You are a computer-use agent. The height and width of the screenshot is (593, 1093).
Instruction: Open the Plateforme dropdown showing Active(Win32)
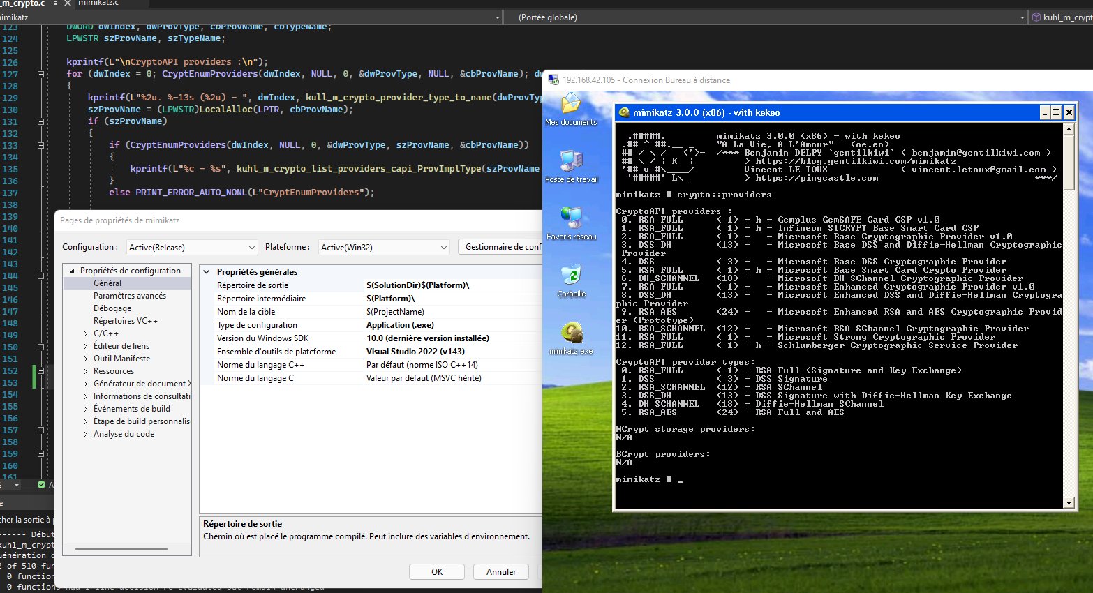click(384, 247)
